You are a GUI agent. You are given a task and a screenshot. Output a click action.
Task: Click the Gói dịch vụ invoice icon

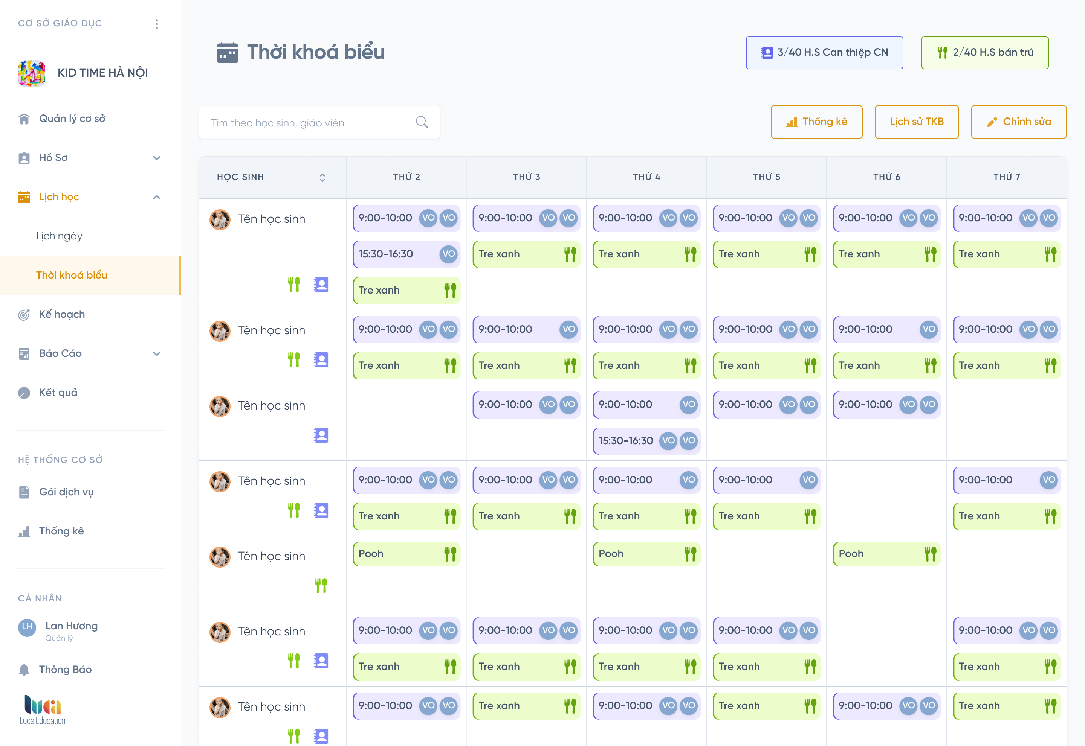coord(24,492)
